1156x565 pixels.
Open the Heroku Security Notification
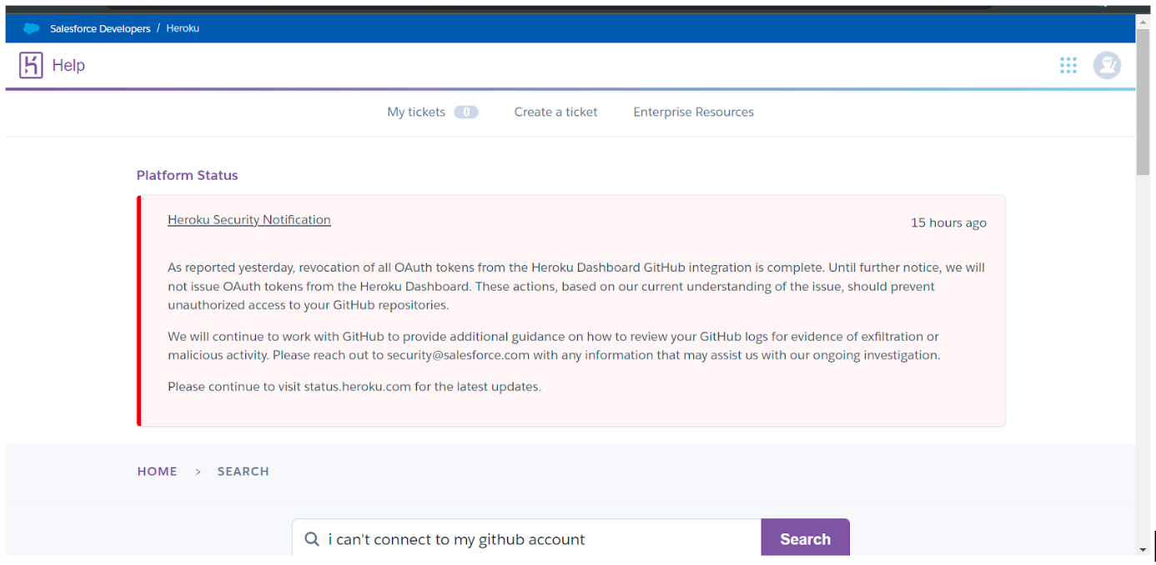249,219
